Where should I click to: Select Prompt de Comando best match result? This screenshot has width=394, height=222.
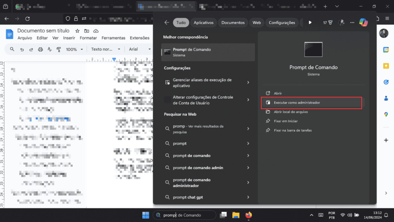[x=208, y=52]
